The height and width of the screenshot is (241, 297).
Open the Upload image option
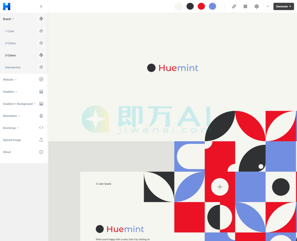point(11,140)
